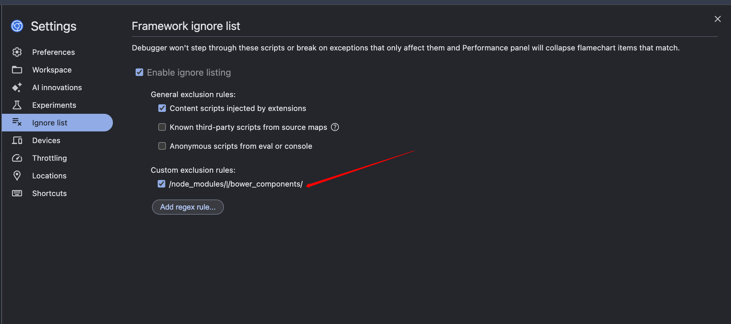The height and width of the screenshot is (324, 731).
Task: Uncheck Content scripts injected by extensions
Action: click(x=162, y=108)
